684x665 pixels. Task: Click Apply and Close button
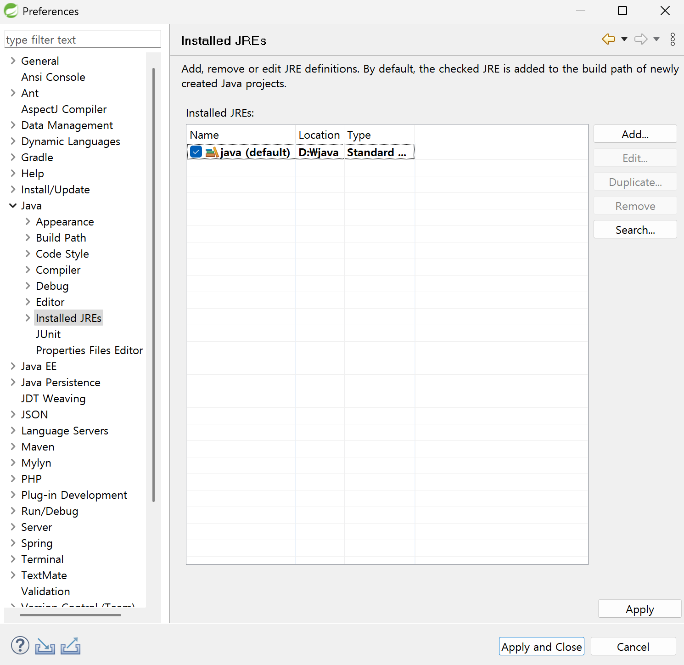pyautogui.click(x=542, y=647)
